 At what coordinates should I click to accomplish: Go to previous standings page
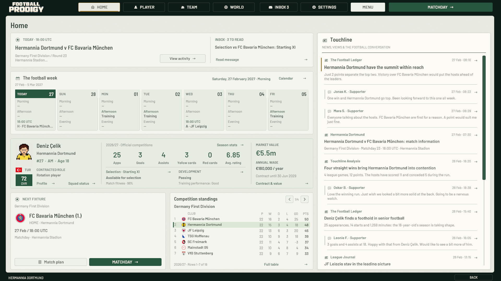(289, 199)
